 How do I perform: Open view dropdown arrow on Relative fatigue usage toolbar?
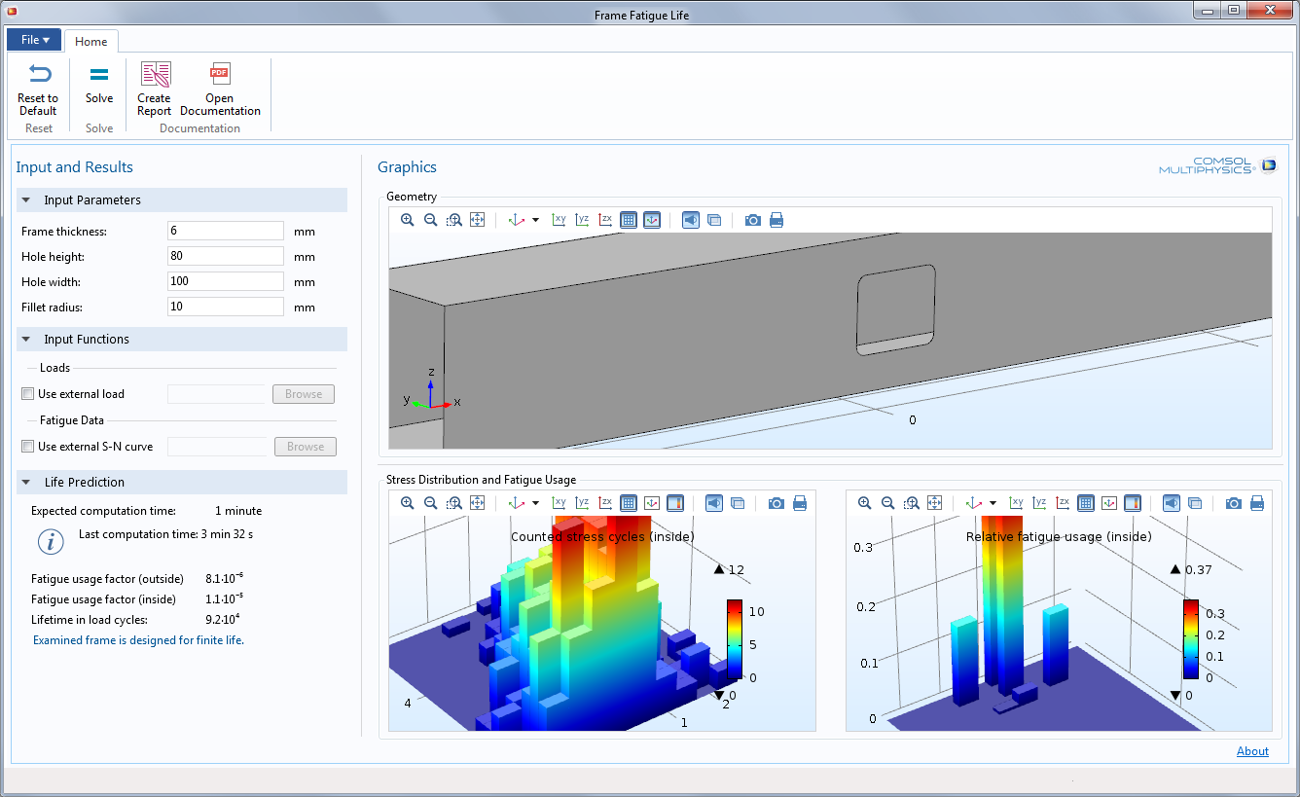click(x=993, y=504)
